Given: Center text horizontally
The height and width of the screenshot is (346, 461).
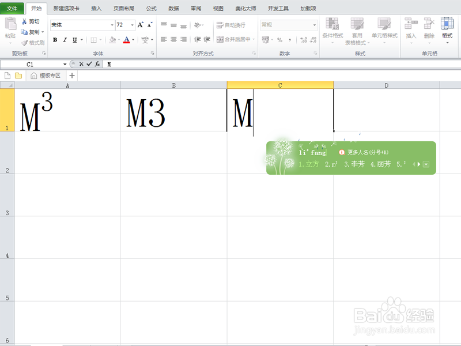Looking at the screenshot, I should (x=174, y=39).
